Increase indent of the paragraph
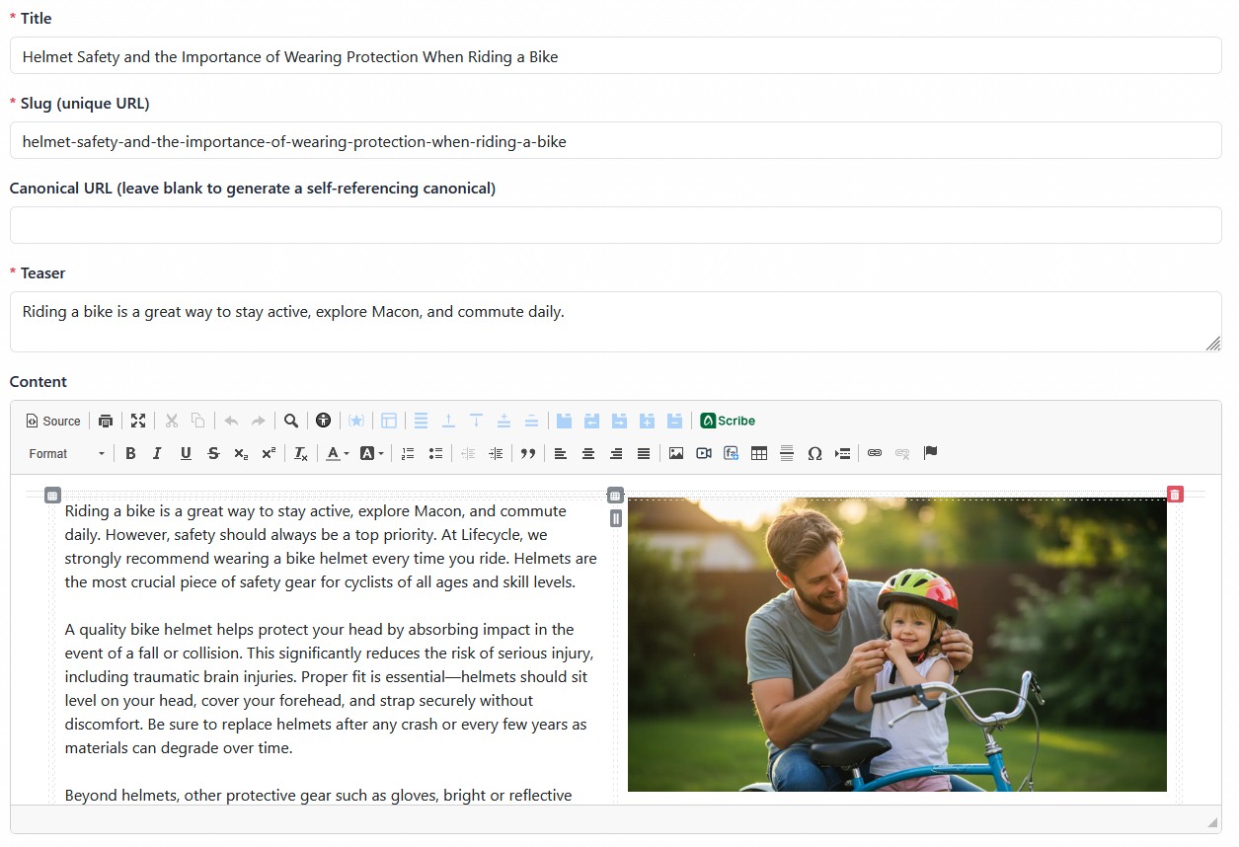The width and height of the screenshot is (1239, 847). pyautogui.click(x=496, y=453)
